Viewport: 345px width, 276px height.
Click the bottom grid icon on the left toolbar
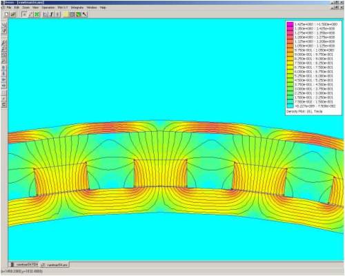pos(4,105)
